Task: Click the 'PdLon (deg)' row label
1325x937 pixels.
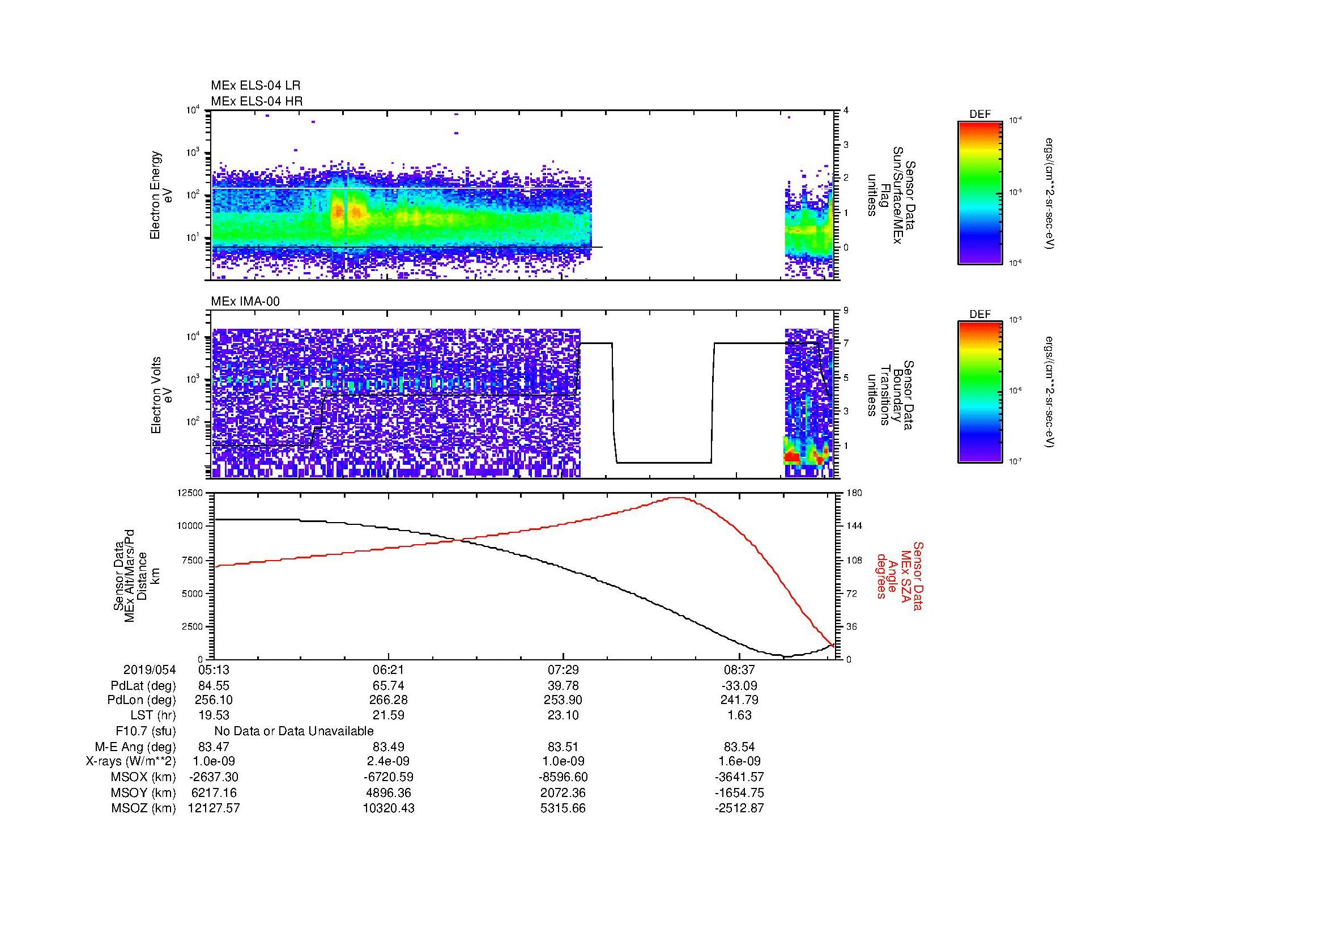Action: [142, 700]
